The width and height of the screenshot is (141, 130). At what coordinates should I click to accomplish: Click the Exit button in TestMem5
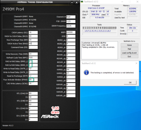pyautogui.click(x=129, y=57)
